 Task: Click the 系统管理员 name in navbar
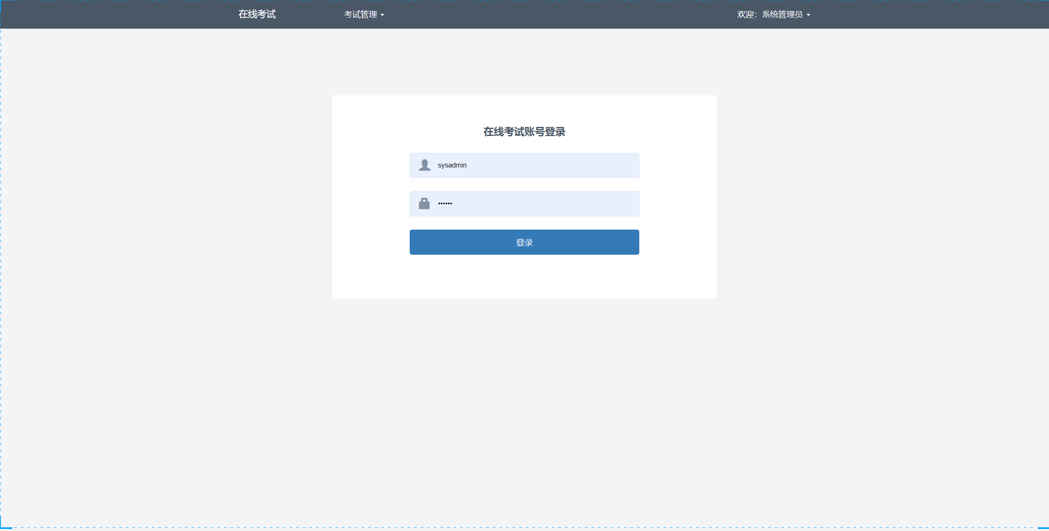point(782,15)
